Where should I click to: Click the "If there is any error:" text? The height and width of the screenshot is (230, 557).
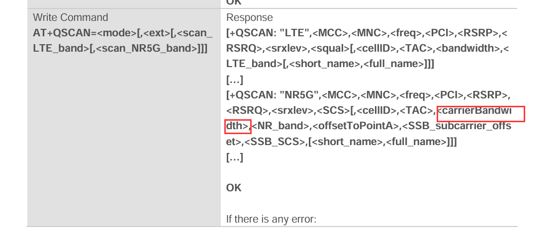pyautogui.click(x=271, y=219)
